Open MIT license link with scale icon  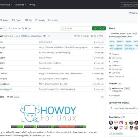[x=115, y=58]
